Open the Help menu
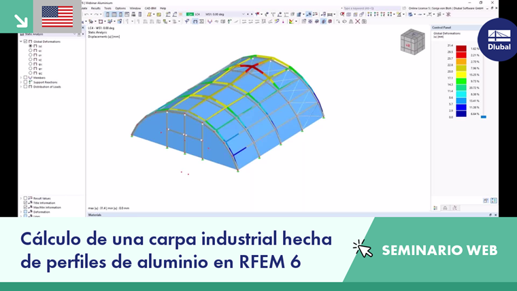The image size is (517, 291). [163, 8]
